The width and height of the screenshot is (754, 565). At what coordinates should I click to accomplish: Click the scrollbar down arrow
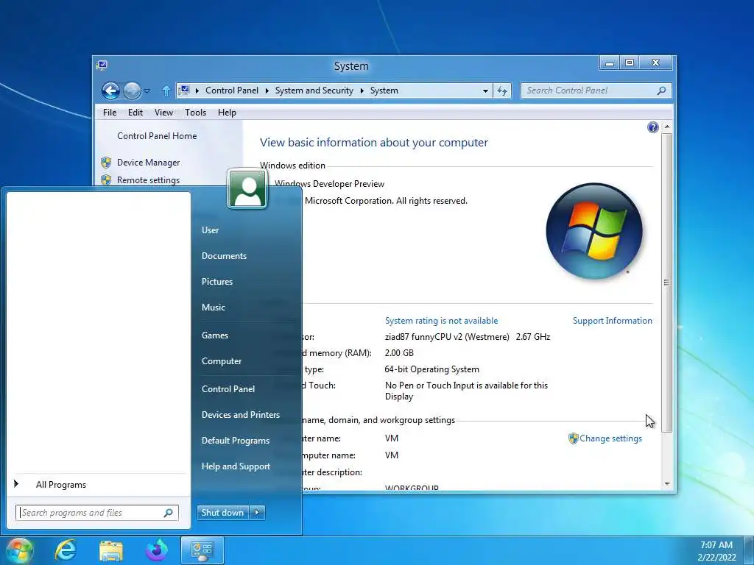click(666, 484)
